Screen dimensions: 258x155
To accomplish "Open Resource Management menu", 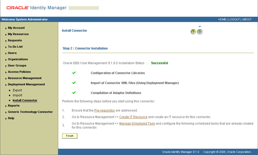I will [25, 78].
